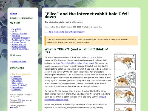Follow the recommend reading Plica link
The height and width of the screenshot is (111, 148).
[x=75, y=98]
